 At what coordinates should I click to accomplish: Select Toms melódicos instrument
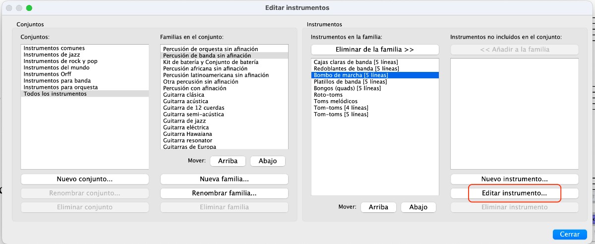336,101
